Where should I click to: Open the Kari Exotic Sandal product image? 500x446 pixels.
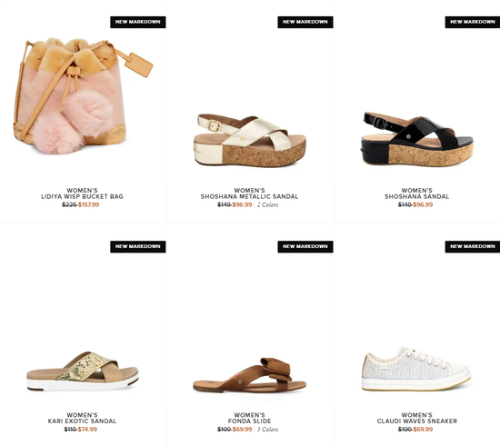83,372
